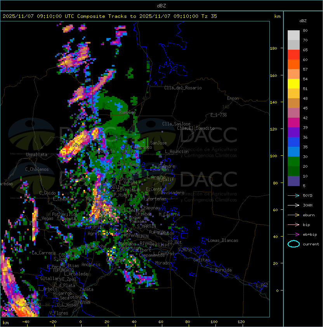Click the '12_Oct' map label

(x=175, y=242)
